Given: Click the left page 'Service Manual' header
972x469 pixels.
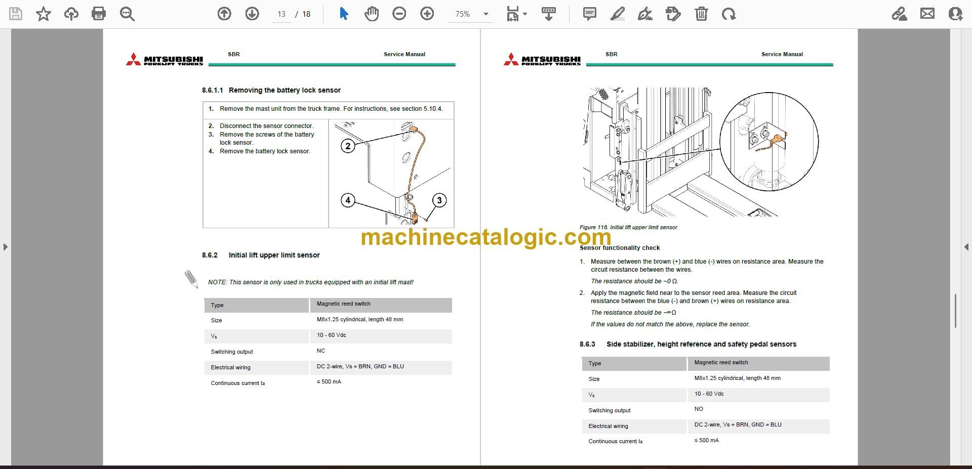Looking at the screenshot, I should tap(404, 54).
